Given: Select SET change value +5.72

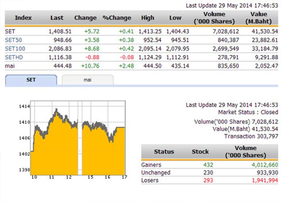Looking at the screenshot, I should point(92,31).
